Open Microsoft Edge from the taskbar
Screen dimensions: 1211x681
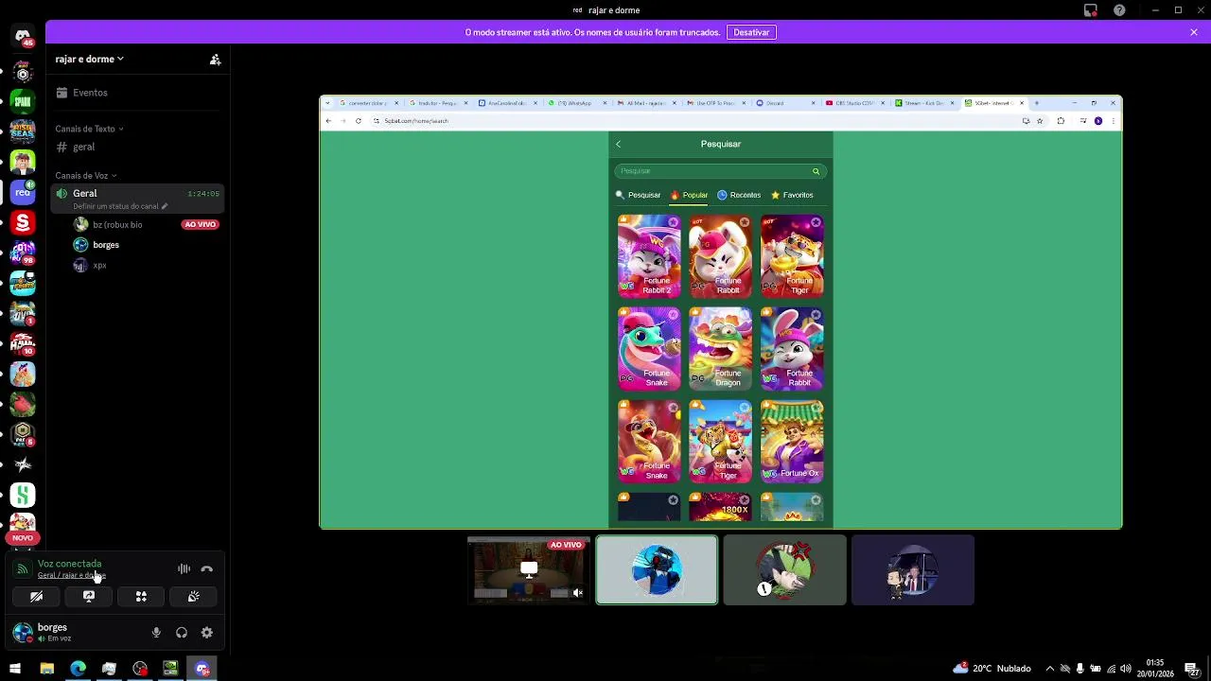[x=78, y=669]
